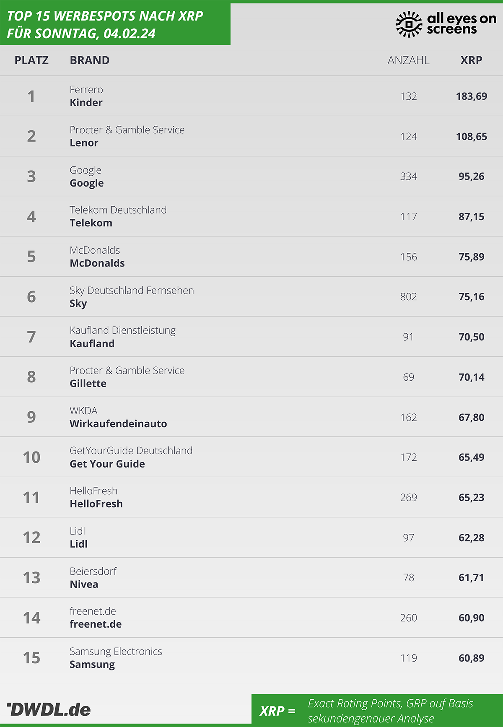Click the Gillette brand name
Image resolution: width=503 pixels, height=727 pixels.
[x=88, y=384]
